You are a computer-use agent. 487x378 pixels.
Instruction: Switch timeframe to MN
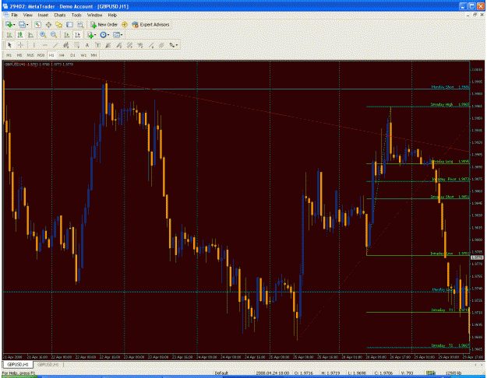point(94,55)
